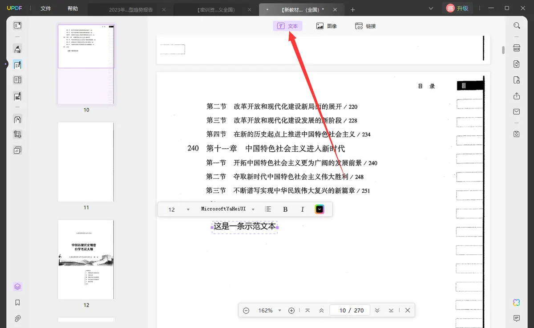Open the page tools icon below Crop
The height and width of the screenshot is (328, 534).
[17, 150]
